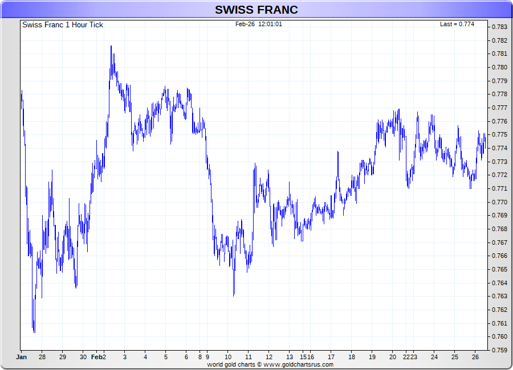The image size is (513, 370).
Task: Select the Feb2 date marker
Action: (x=99, y=357)
